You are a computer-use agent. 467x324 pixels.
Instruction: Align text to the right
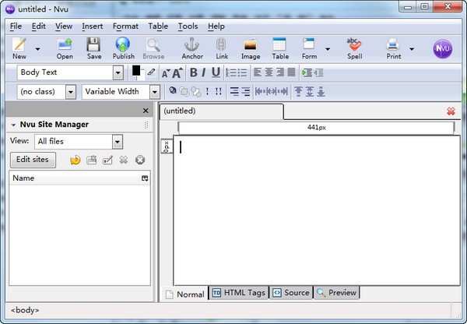(x=280, y=72)
